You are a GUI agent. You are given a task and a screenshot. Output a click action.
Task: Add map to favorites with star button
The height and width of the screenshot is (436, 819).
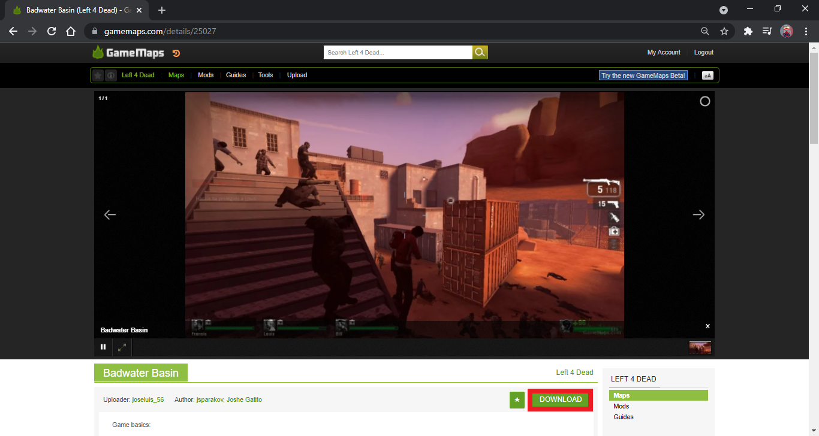(517, 399)
